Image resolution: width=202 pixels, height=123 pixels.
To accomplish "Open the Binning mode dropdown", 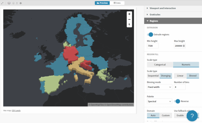I will [160, 87].
